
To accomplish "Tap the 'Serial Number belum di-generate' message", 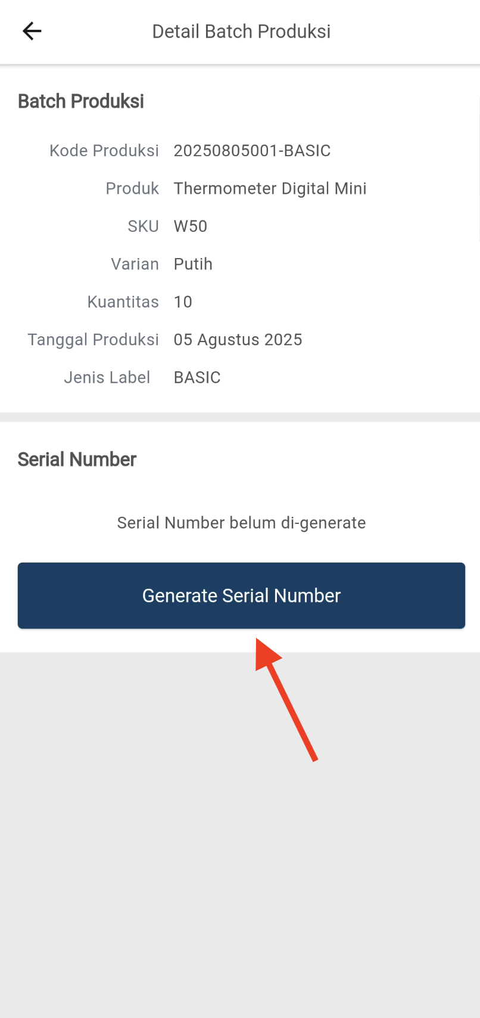I will (x=241, y=523).
